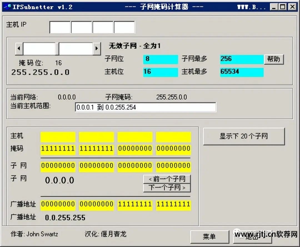Click the 显示下 20 个子网 button
The height and width of the screenshot is (247, 300).
coord(244,136)
